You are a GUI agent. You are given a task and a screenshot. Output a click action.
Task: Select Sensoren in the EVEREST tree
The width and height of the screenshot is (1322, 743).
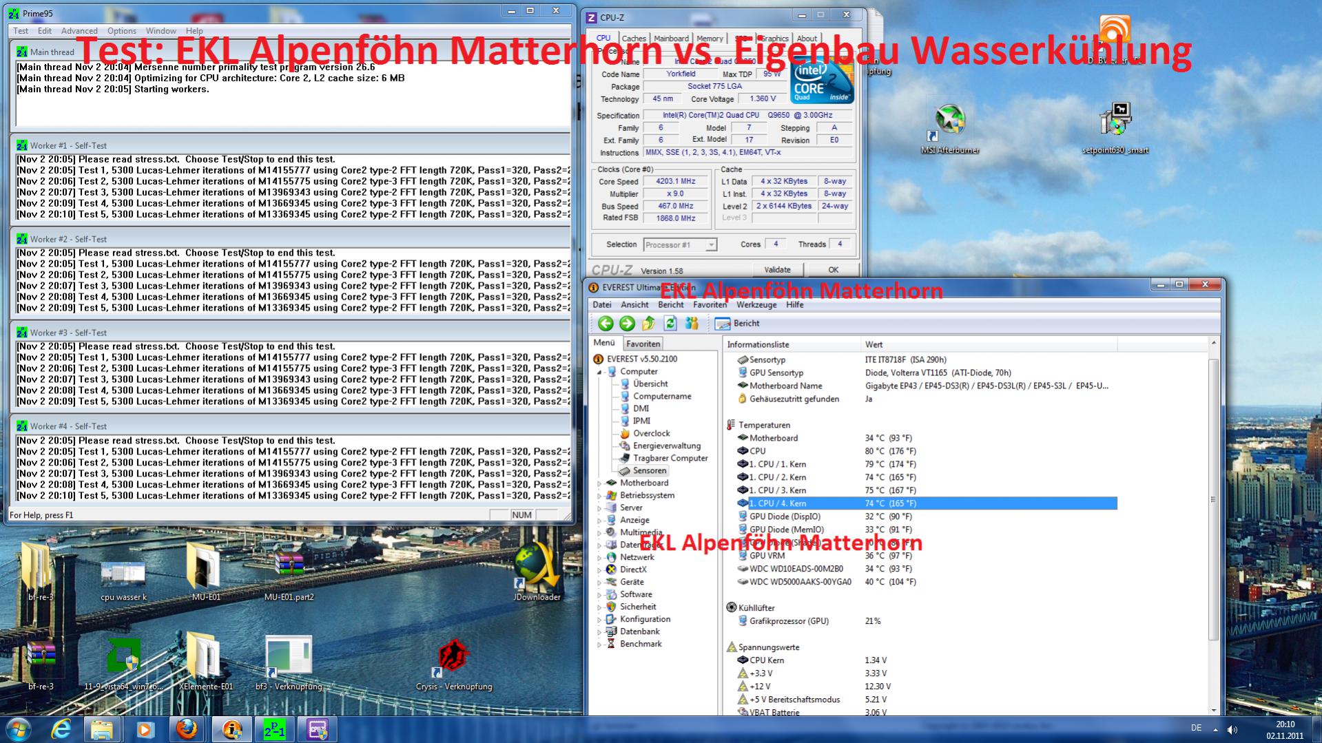click(x=649, y=471)
